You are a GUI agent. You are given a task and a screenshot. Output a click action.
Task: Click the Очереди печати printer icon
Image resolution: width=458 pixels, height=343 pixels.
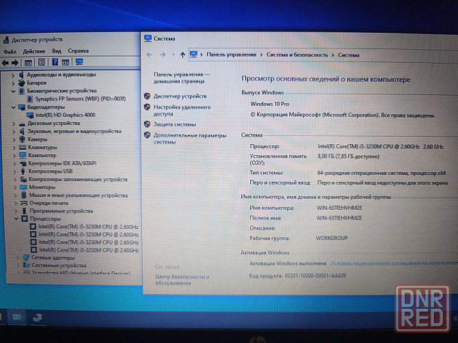tap(24, 203)
